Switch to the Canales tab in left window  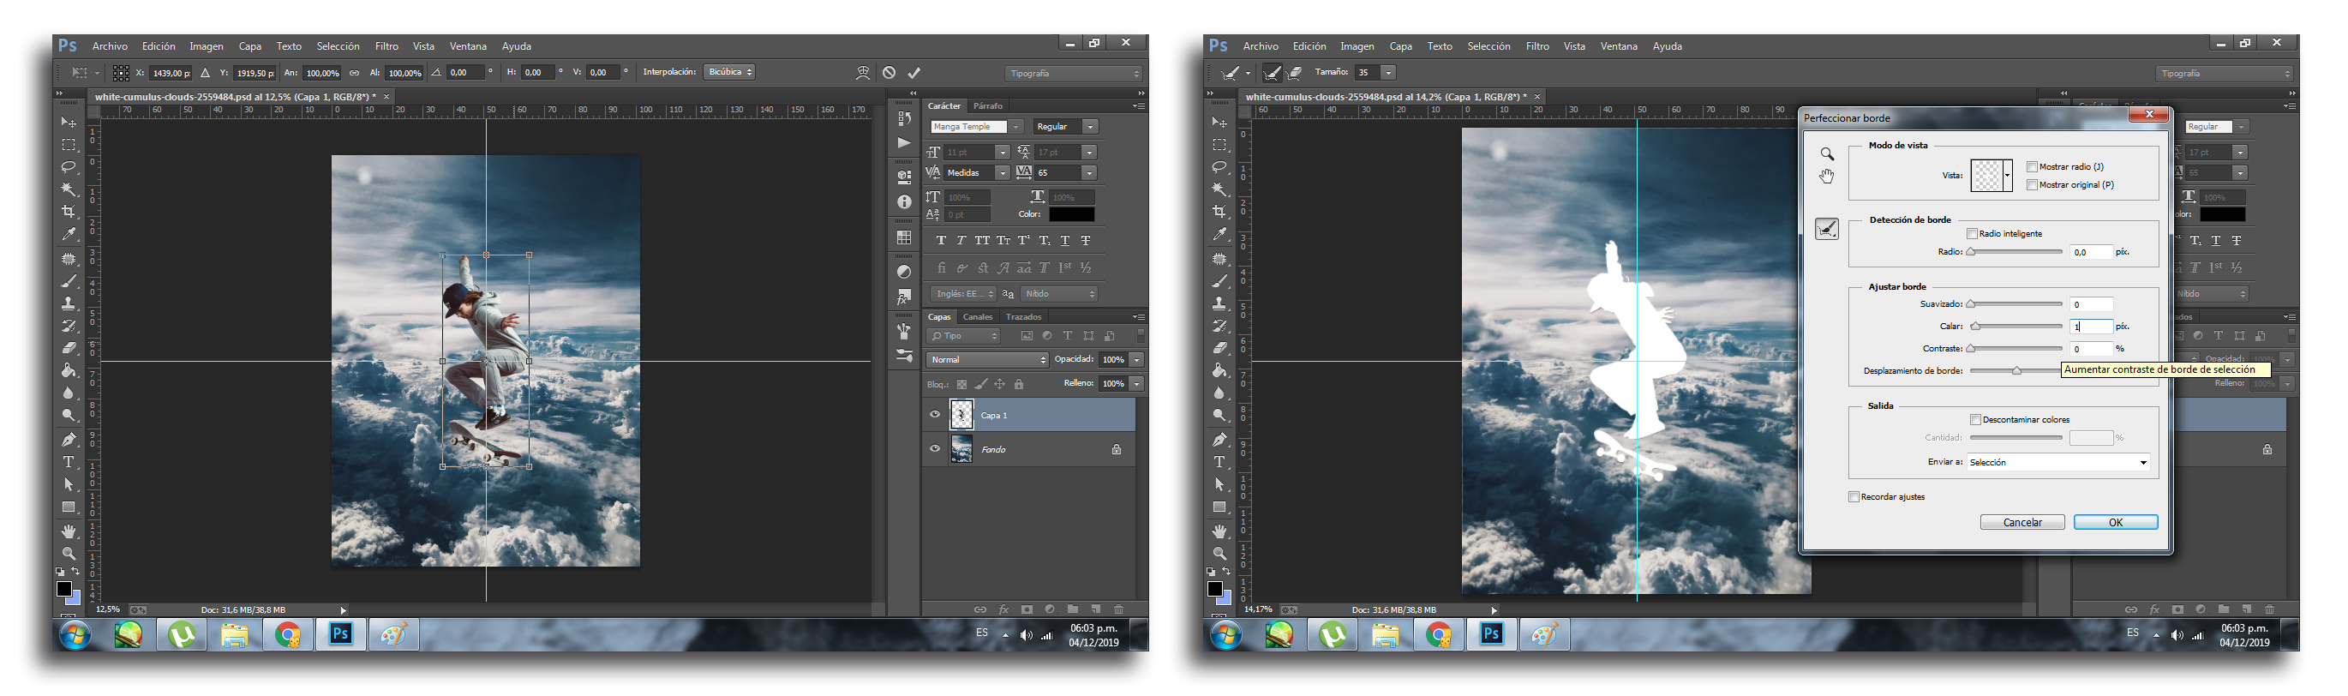pos(977,317)
